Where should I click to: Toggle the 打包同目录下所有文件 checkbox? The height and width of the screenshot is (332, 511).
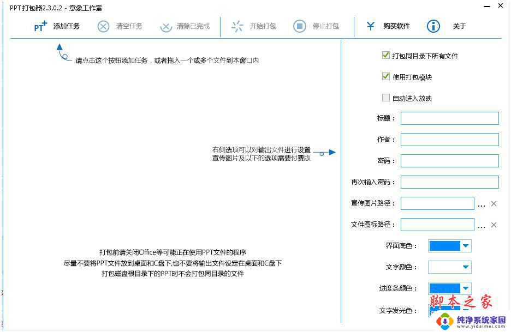(386, 55)
